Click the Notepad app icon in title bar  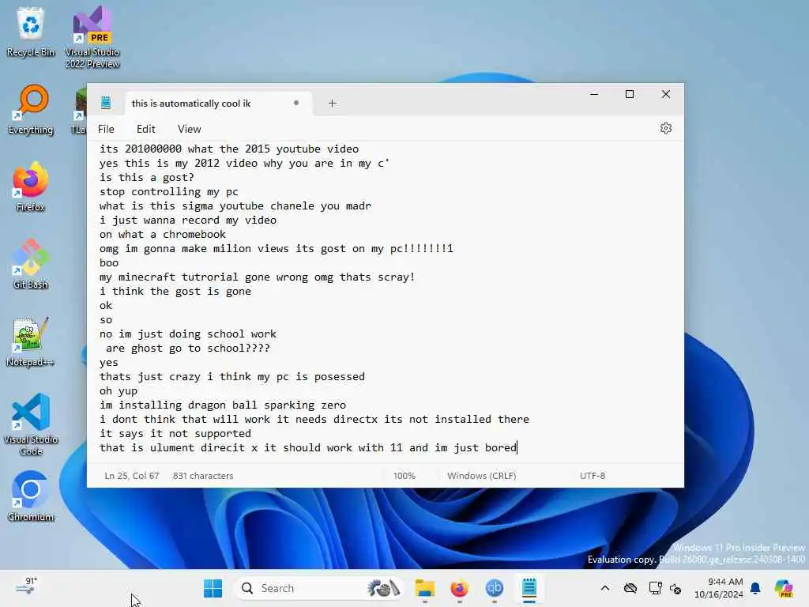[x=106, y=103]
